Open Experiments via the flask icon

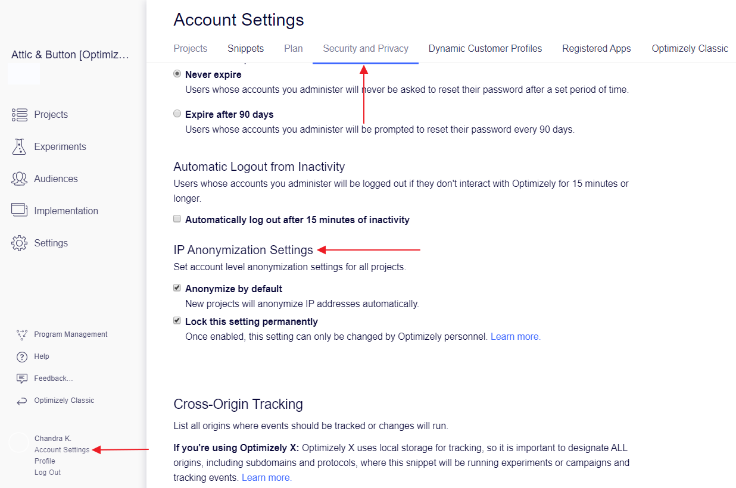click(20, 147)
